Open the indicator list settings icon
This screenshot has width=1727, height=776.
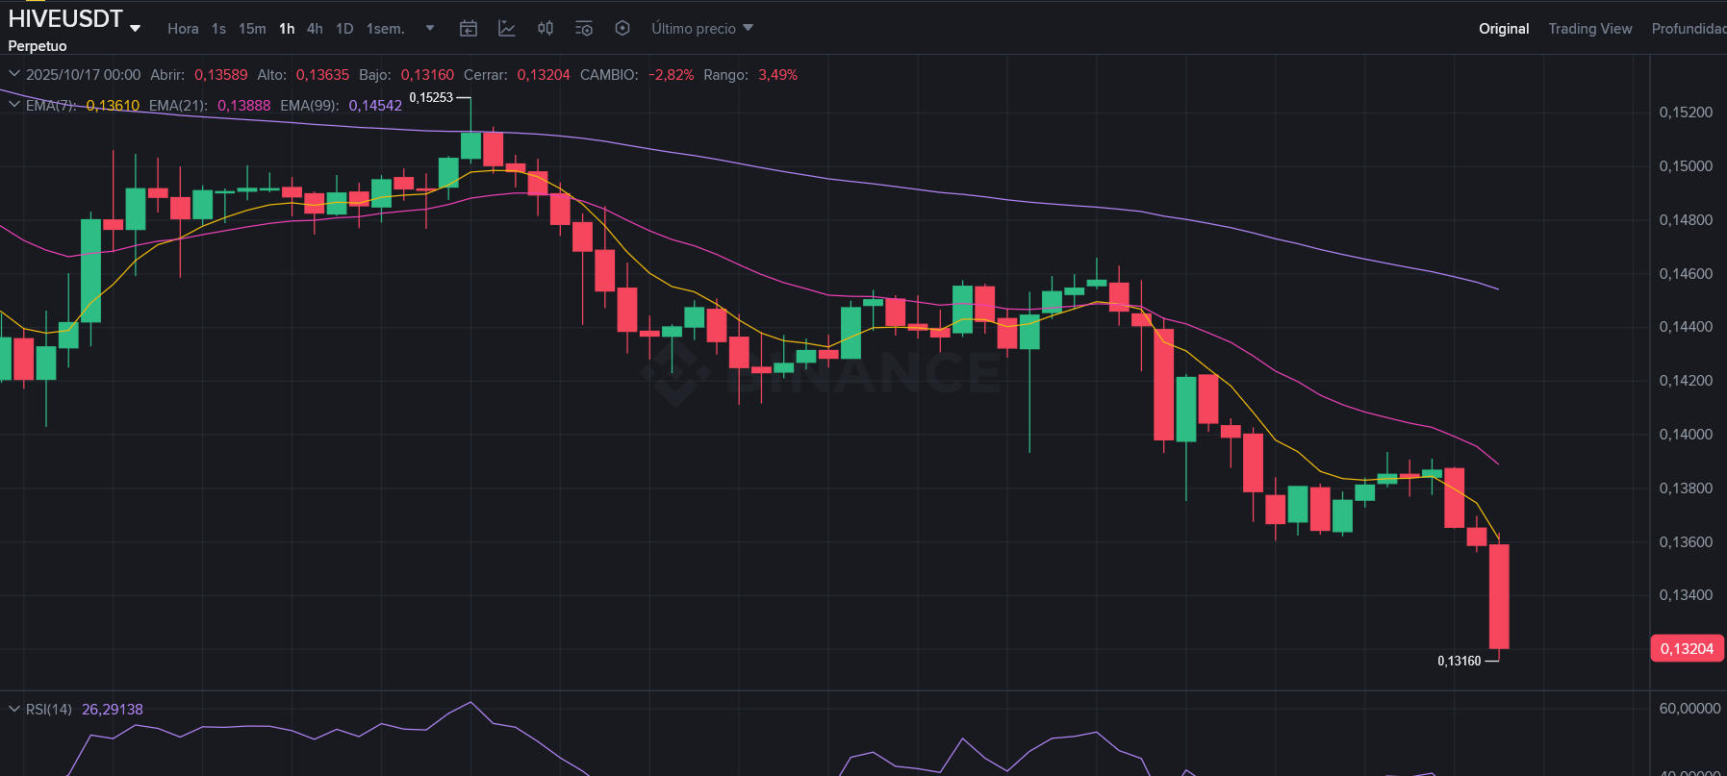click(x=584, y=29)
